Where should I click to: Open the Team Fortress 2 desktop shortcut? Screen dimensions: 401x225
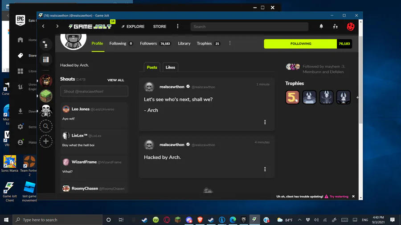[29, 166]
